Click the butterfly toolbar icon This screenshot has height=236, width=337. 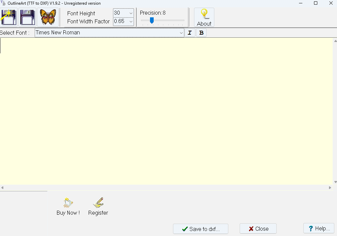48,17
